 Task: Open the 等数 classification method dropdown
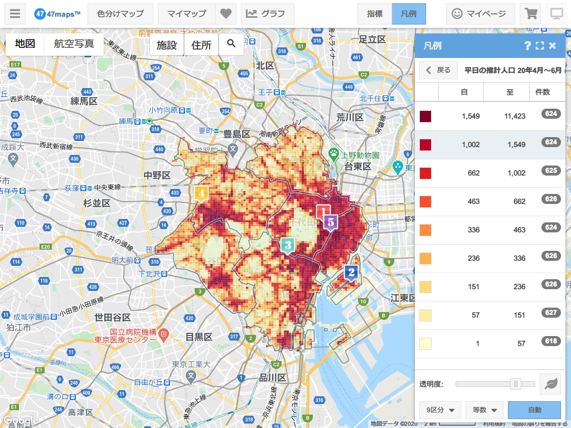click(x=485, y=410)
